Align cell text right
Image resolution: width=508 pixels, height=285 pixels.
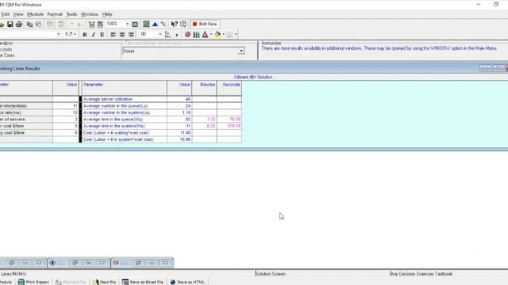[x=131, y=35]
